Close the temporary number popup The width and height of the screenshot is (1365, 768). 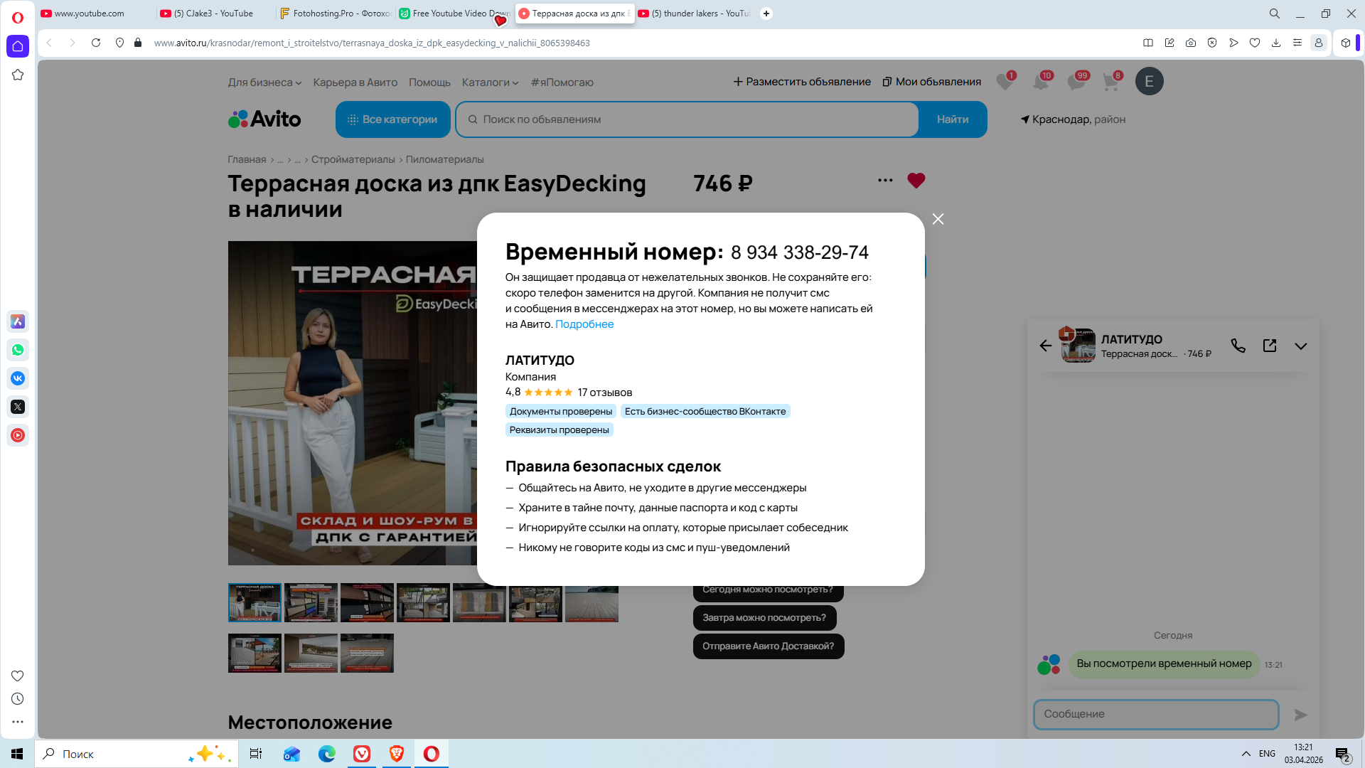point(938,219)
